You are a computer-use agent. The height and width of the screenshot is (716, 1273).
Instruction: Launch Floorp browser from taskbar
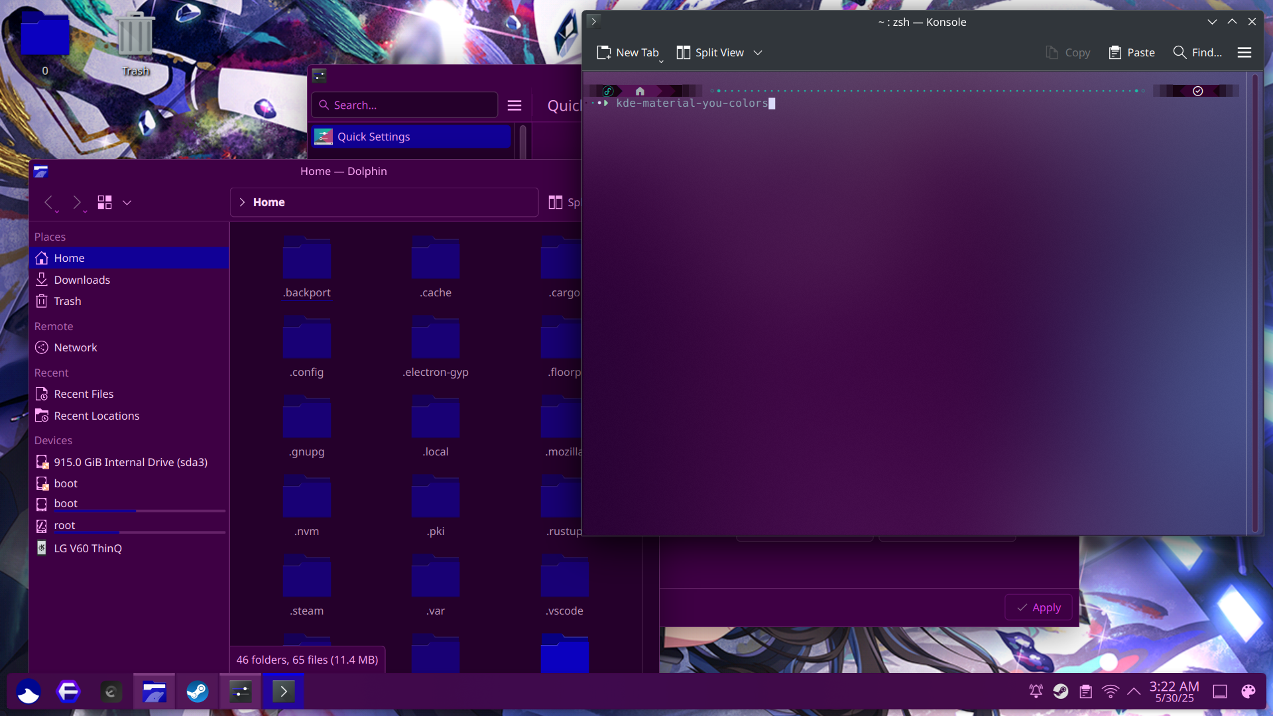tap(69, 692)
